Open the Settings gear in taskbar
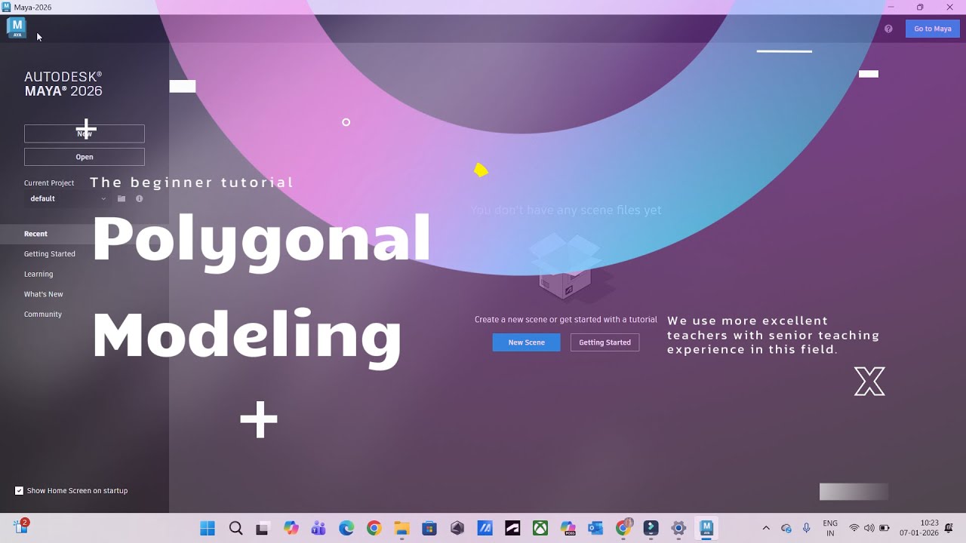Viewport: 966px width, 543px height. (678, 529)
